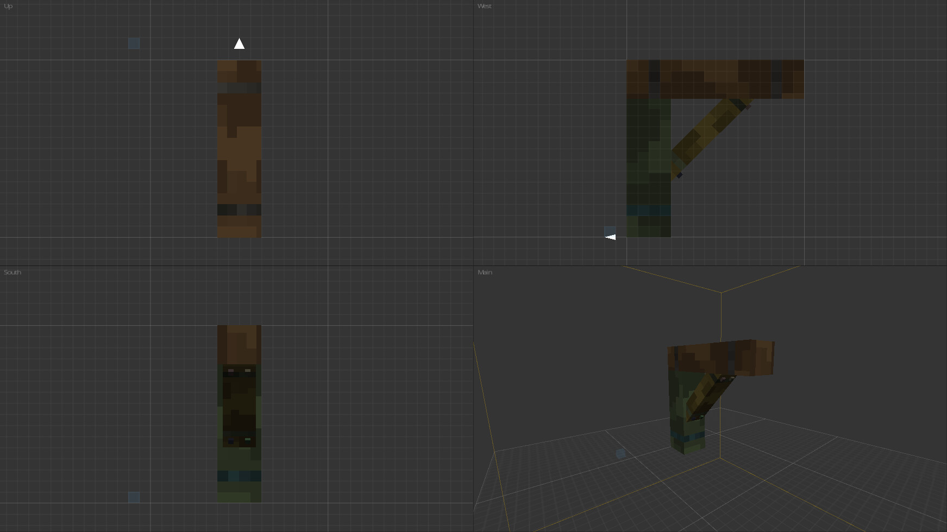Viewport: 947px width, 532px height.
Task: Select the brown horizontal beam in West view
Action: pyautogui.click(x=715, y=79)
